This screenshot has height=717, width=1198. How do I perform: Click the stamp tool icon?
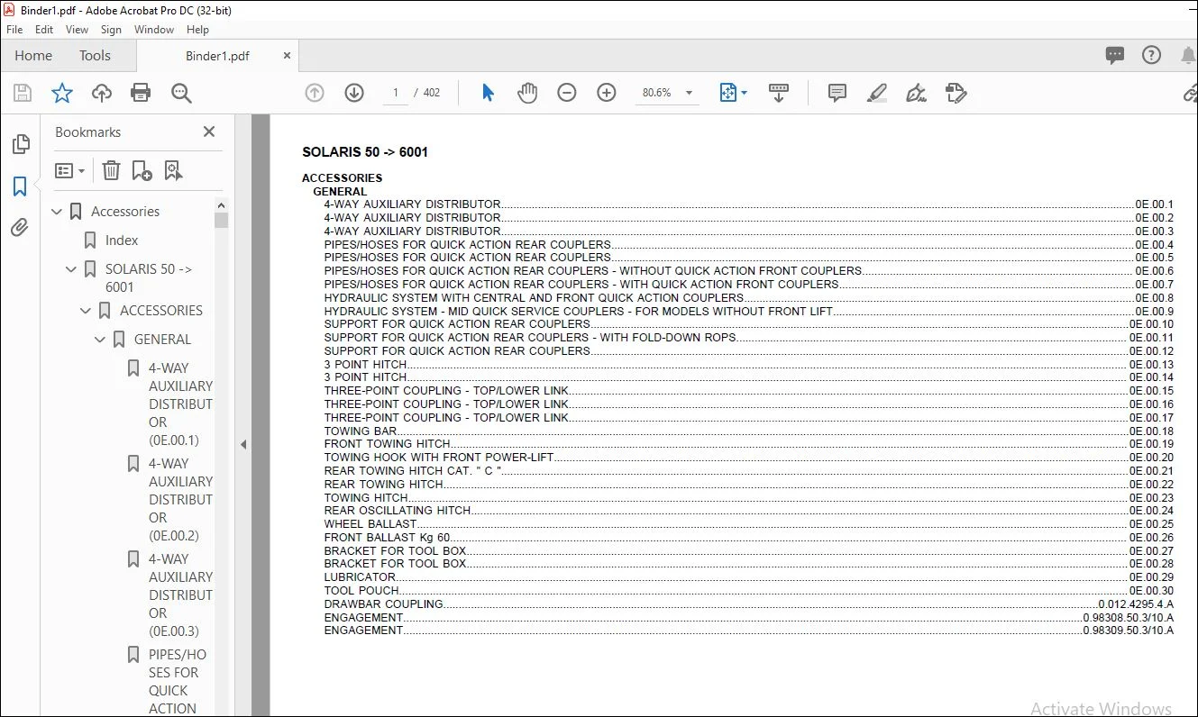(956, 93)
